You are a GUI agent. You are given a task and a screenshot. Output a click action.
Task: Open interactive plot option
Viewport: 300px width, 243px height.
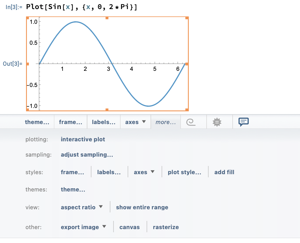click(x=83, y=139)
